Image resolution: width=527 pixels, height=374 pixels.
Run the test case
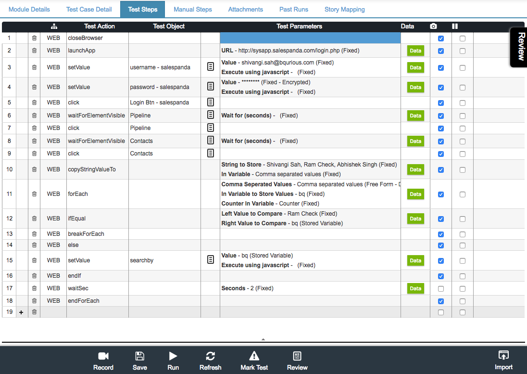(x=173, y=361)
